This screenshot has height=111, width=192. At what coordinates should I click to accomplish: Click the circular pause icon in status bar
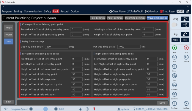[87, 109]
